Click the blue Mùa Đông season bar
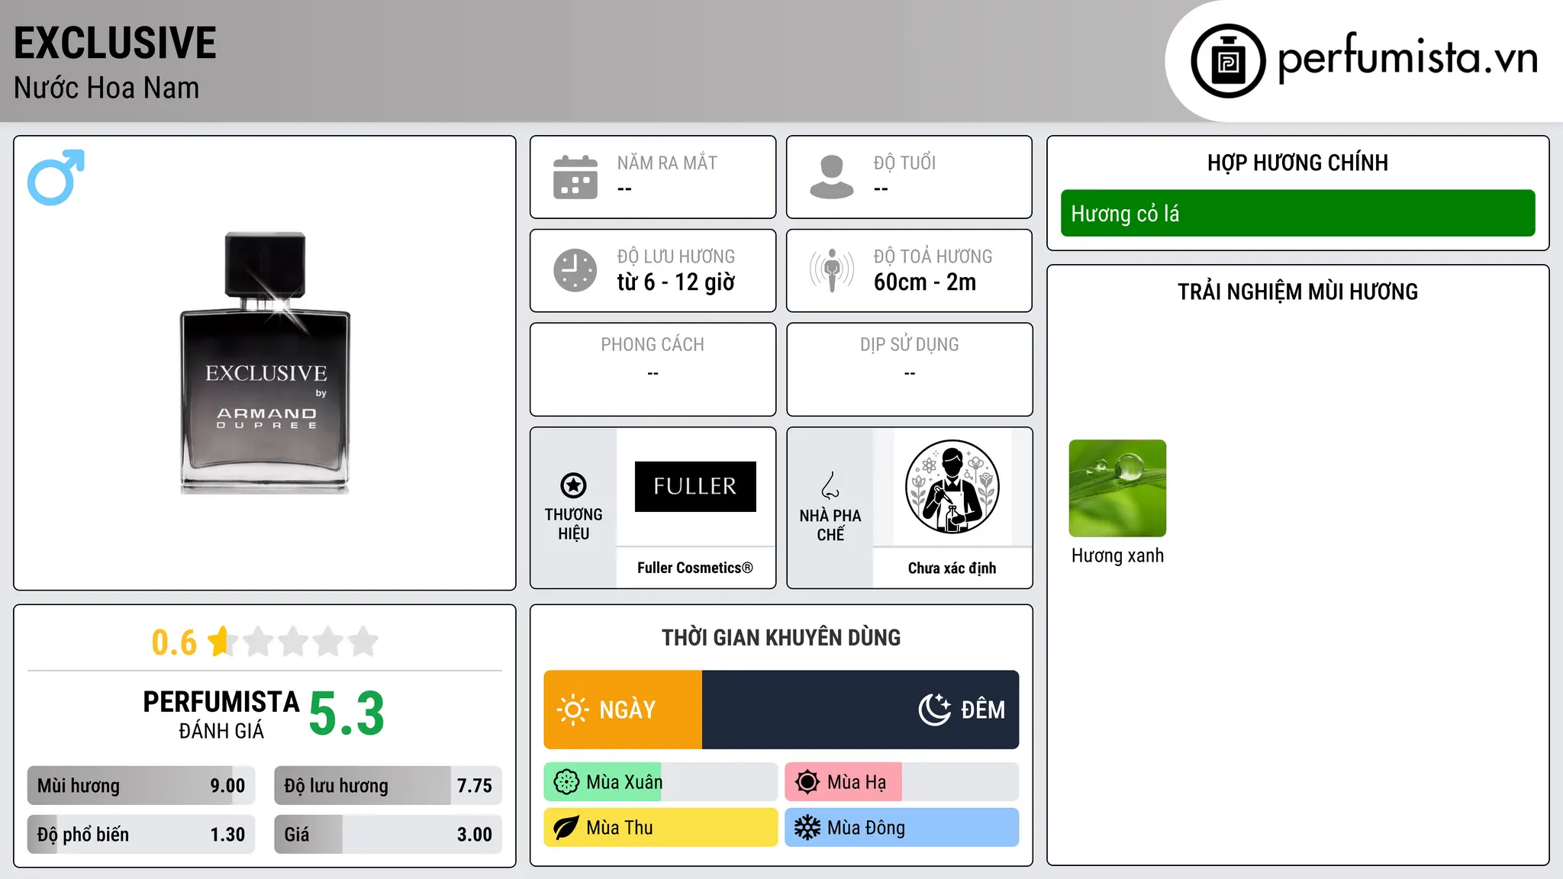 [901, 828]
